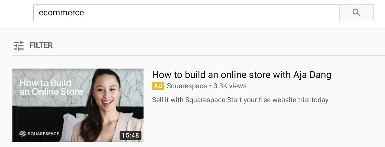
Task: Click the yellow Ad badge
Action: pos(158,86)
